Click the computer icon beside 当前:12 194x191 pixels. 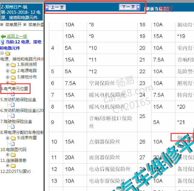pos(2,42)
